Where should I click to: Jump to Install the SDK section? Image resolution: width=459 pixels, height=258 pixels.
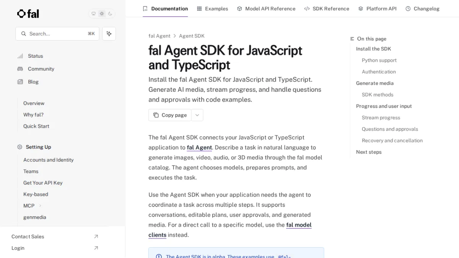click(x=373, y=49)
